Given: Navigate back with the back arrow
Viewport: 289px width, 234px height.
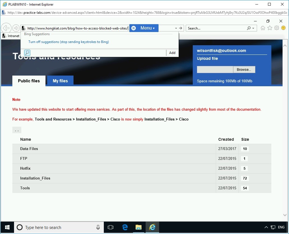Looking at the screenshot, I should (6, 28).
